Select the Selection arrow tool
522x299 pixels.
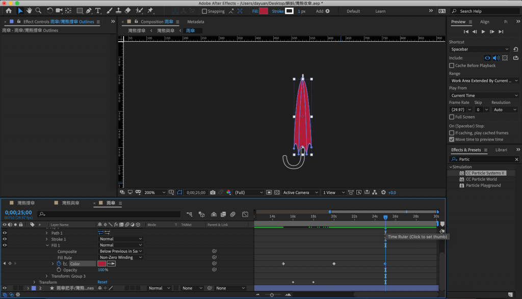click(x=20, y=11)
